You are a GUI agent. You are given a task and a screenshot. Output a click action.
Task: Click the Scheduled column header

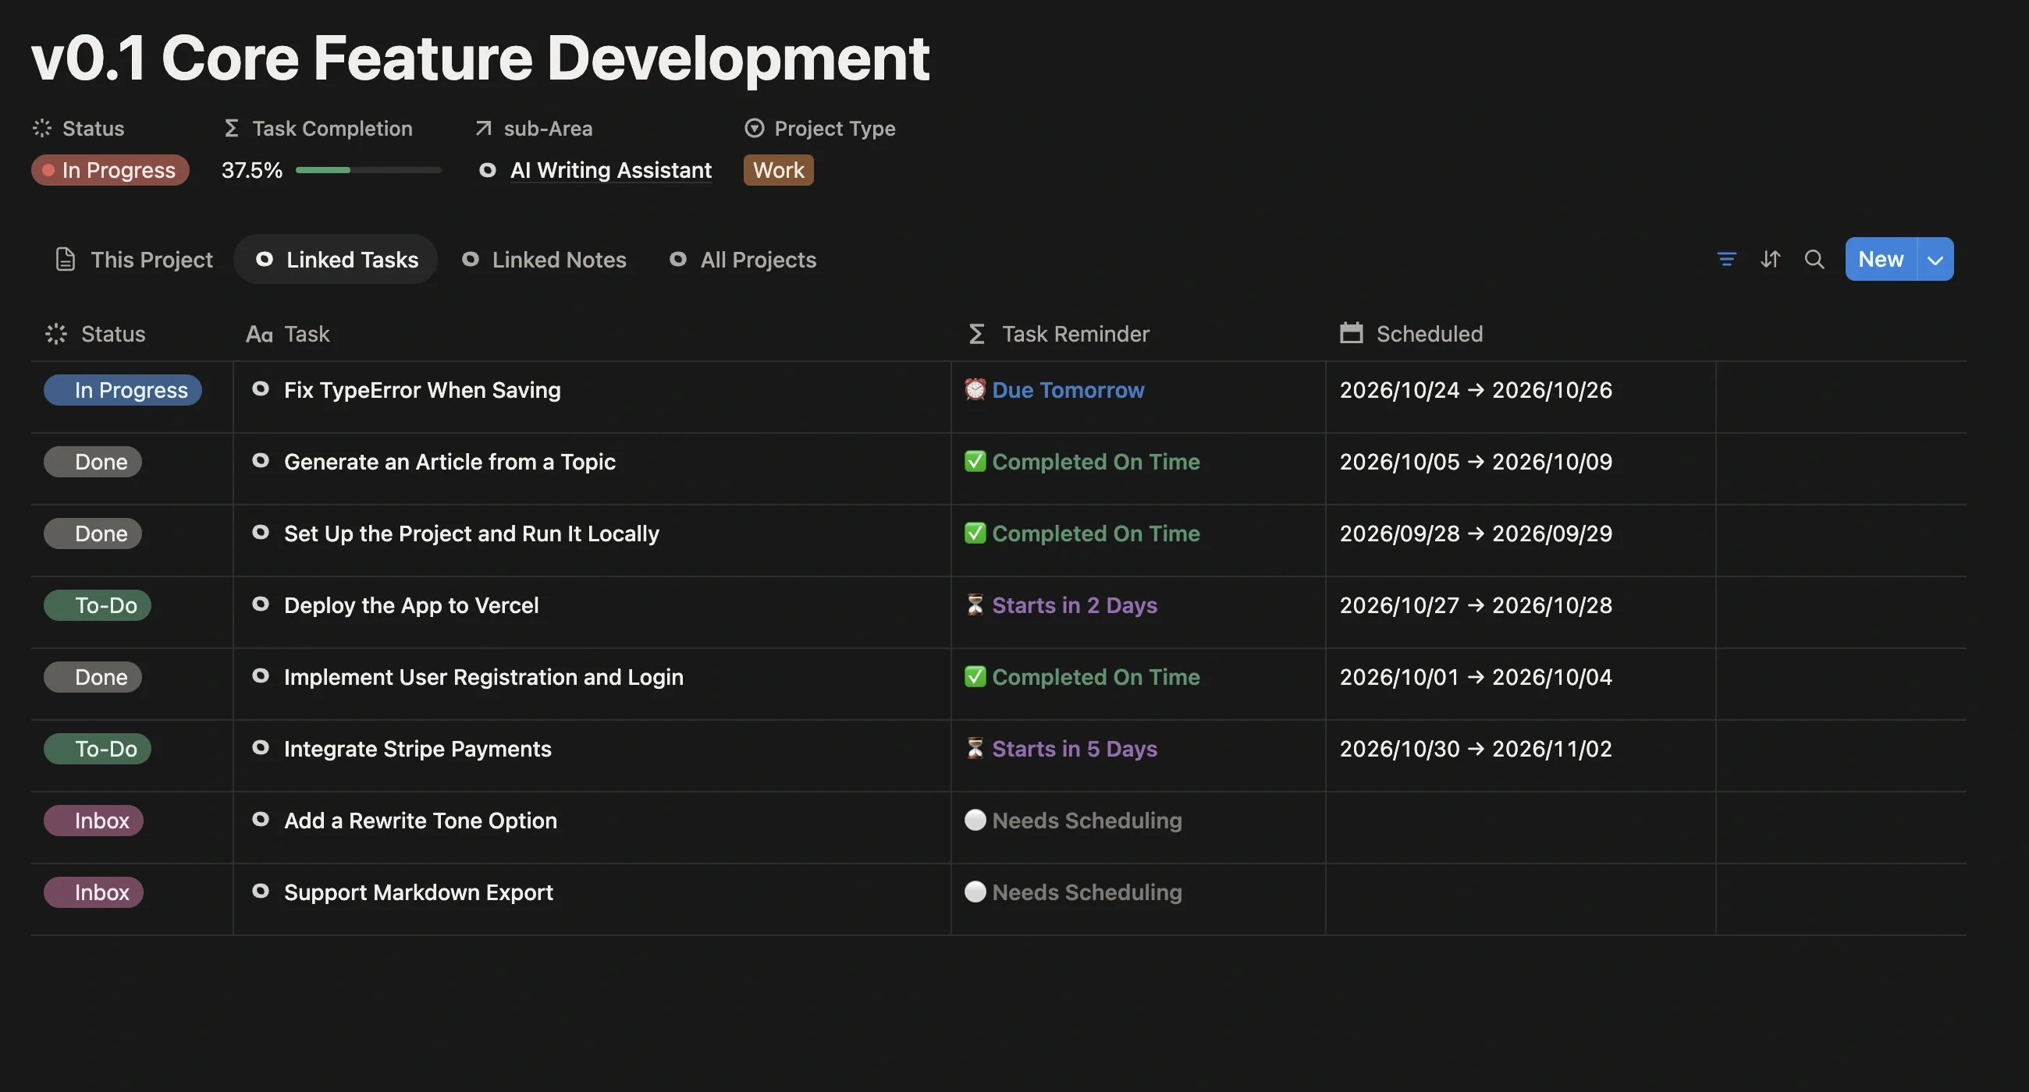tap(1412, 334)
